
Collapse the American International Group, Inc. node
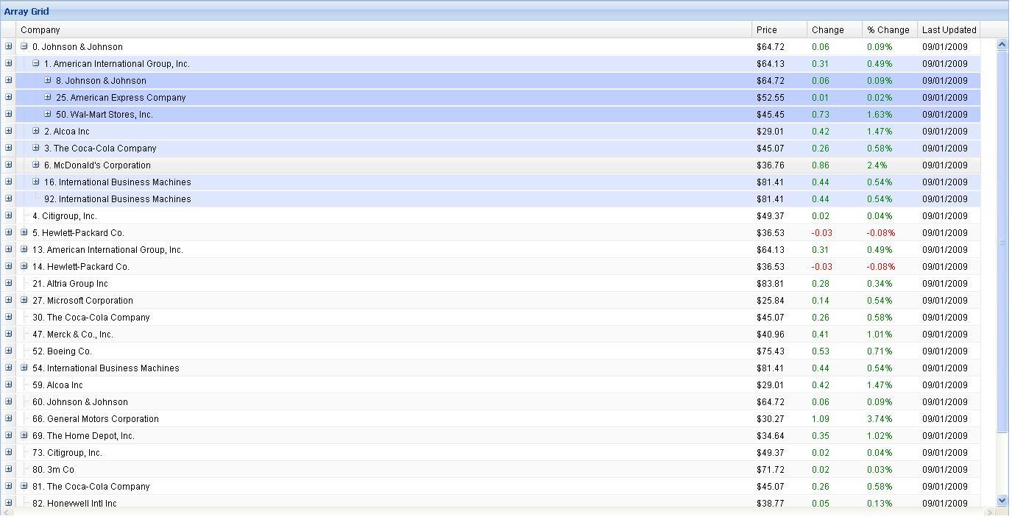tap(35, 63)
